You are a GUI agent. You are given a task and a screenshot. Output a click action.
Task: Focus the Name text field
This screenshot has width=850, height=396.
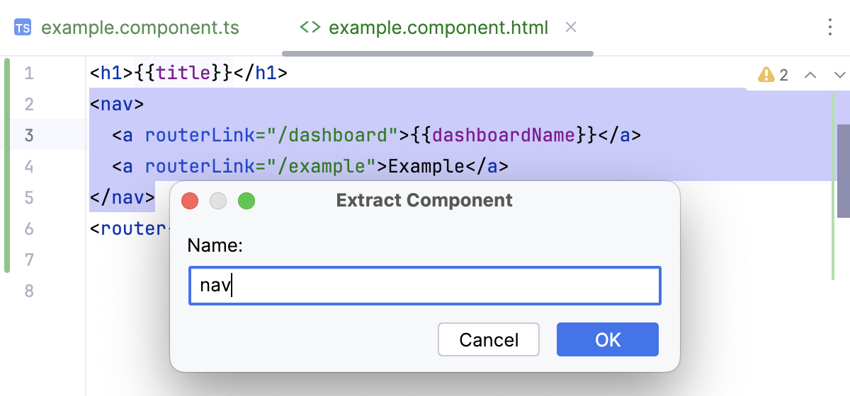coord(425,286)
